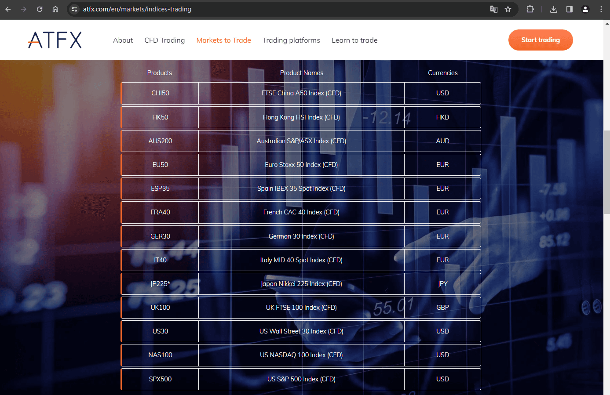Screen dimensions: 610x395
Task: Click Spain IBEX 35 Spot Index (CFD)
Action: pos(301,188)
